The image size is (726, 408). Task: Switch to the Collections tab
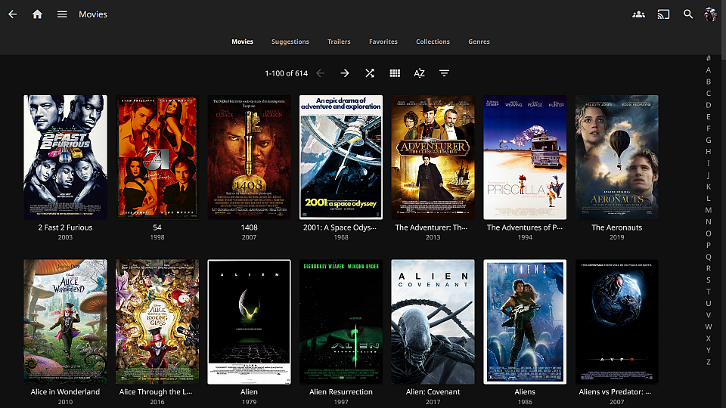coord(433,42)
